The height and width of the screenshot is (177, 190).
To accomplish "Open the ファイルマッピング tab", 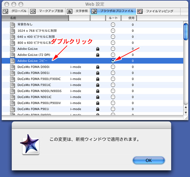I will click(x=158, y=11).
